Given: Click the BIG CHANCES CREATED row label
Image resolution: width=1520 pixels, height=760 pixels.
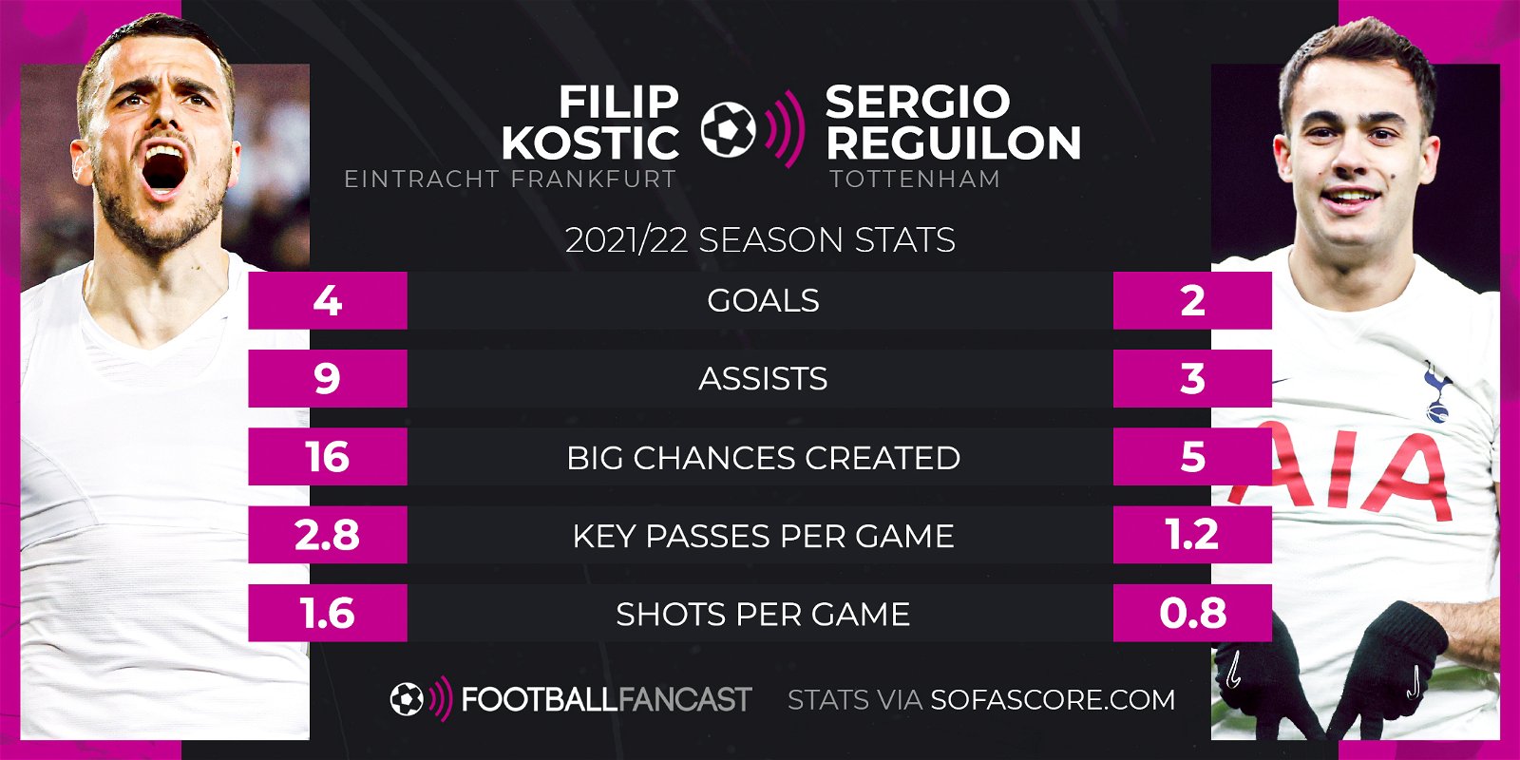Looking at the screenshot, I should (763, 458).
